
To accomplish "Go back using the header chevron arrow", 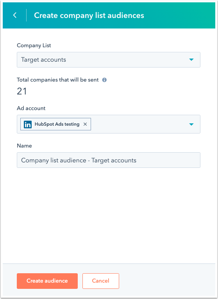I will [15, 15].
